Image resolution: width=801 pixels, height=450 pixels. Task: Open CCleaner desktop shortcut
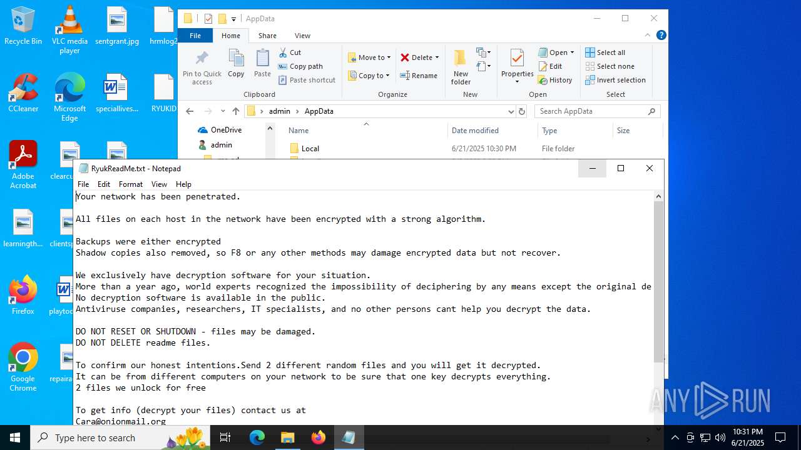pyautogui.click(x=23, y=93)
